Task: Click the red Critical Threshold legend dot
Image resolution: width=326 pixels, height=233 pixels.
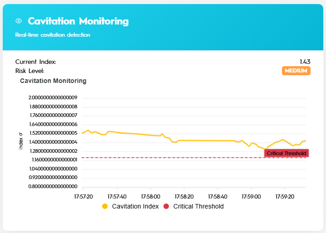Action: [x=166, y=206]
